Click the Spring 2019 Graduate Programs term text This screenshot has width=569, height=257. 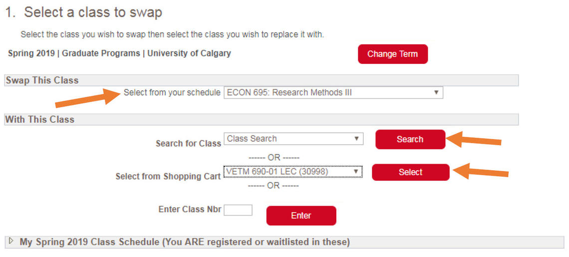click(x=119, y=53)
